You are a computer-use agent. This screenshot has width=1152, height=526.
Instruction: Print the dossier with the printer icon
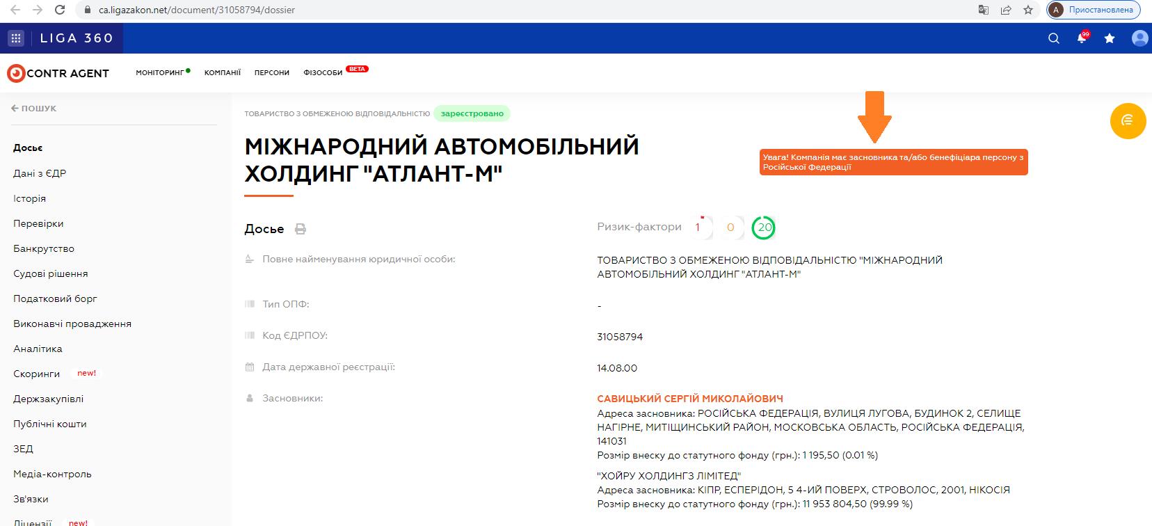click(x=301, y=229)
